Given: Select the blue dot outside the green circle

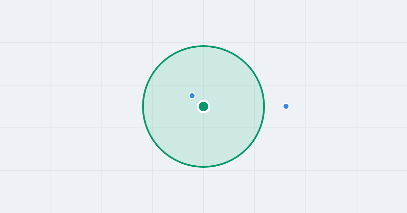Looking at the screenshot, I should 286,106.
